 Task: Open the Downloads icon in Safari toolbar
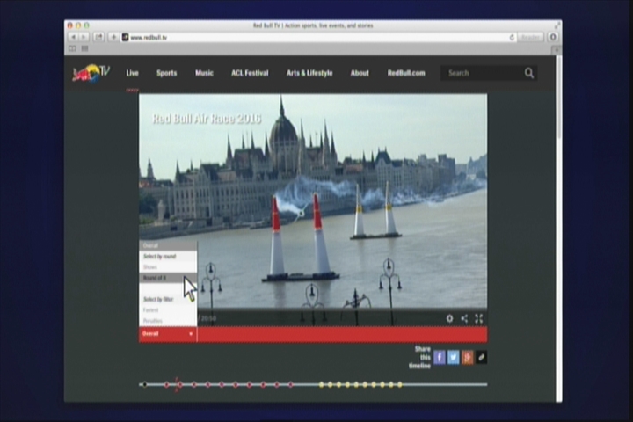(553, 37)
